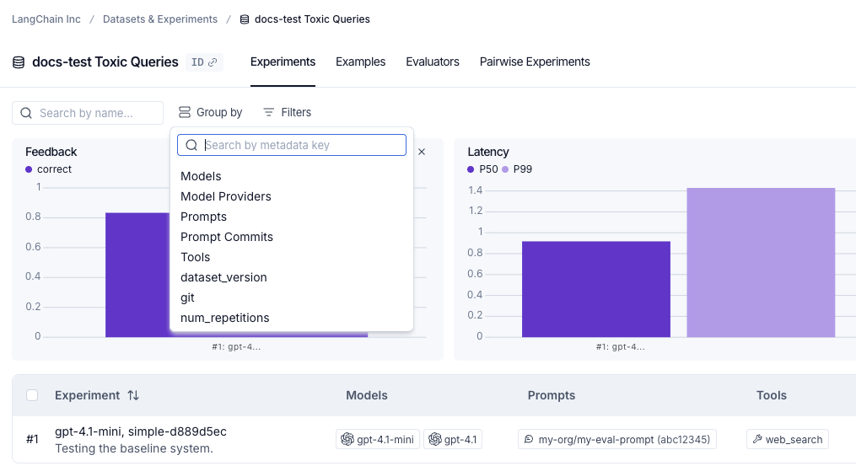Click the Models column header
Viewport: 856px width, 466px height.
[367, 395]
